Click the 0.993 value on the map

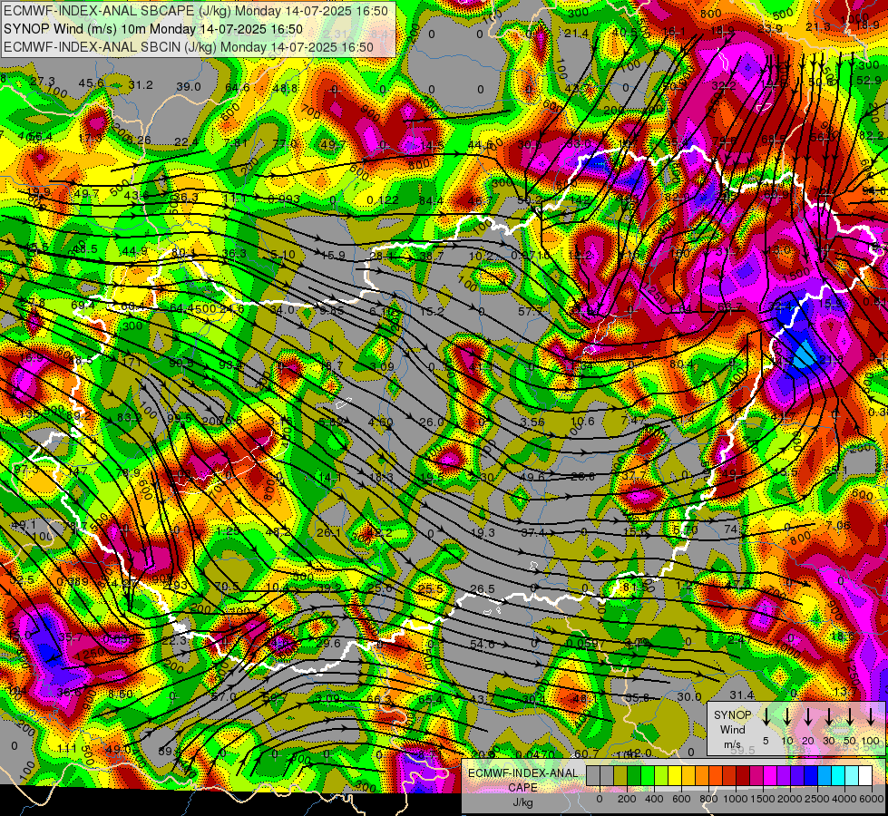[284, 199]
